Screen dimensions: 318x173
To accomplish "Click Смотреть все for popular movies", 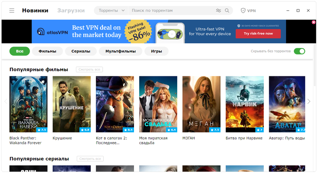I will pyautogui.click(x=89, y=70).
